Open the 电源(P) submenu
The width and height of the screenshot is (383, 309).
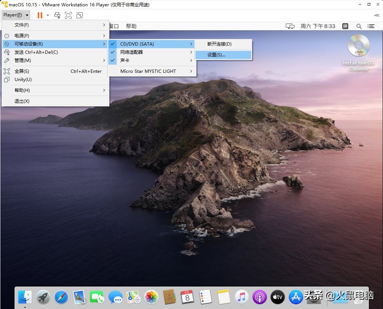[x=55, y=35]
